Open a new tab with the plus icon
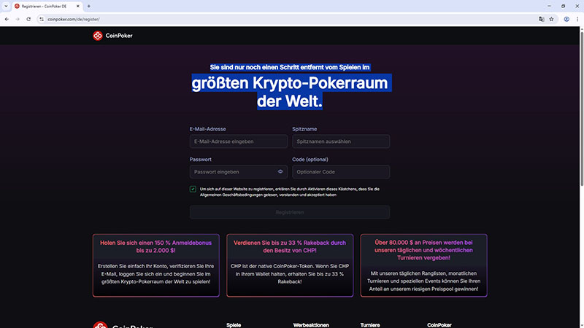This screenshot has width=584, height=328. (88, 6)
